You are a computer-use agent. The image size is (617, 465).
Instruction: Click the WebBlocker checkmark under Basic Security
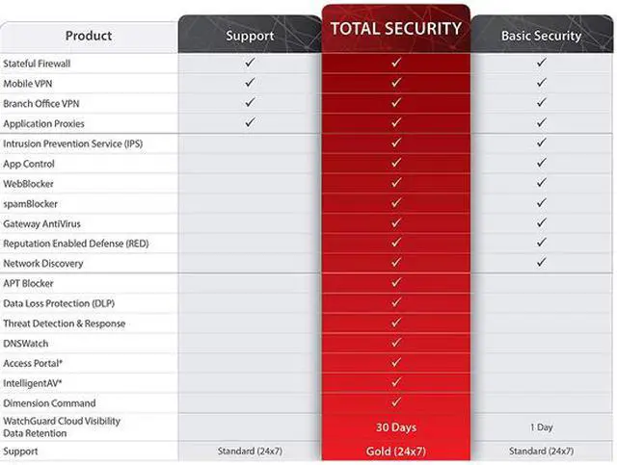coord(542,183)
